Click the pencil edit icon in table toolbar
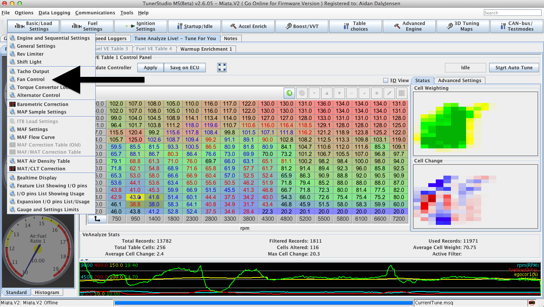This screenshot has width=544, height=307. (x=389, y=93)
